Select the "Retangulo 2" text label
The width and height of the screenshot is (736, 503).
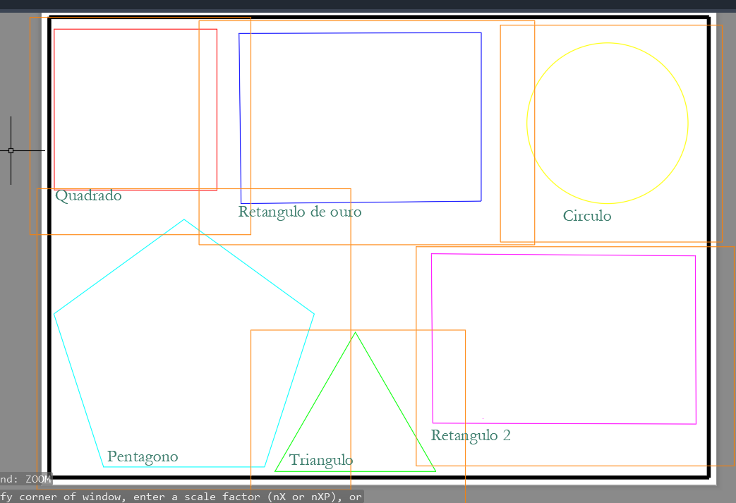471,435
